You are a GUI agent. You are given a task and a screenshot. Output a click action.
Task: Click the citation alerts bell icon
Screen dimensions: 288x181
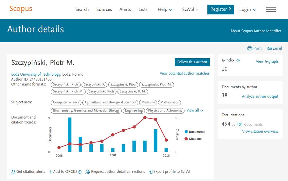click(13, 172)
